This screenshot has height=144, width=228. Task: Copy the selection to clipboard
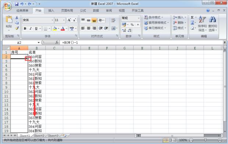click(17, 23)
